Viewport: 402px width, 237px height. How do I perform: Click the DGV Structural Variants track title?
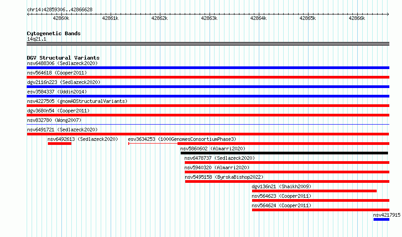pos(63,58)
